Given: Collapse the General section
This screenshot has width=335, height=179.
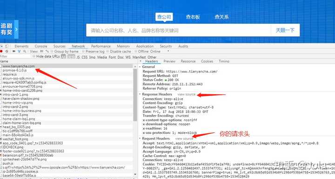Looking at the screenshot, I should (140, 67).
